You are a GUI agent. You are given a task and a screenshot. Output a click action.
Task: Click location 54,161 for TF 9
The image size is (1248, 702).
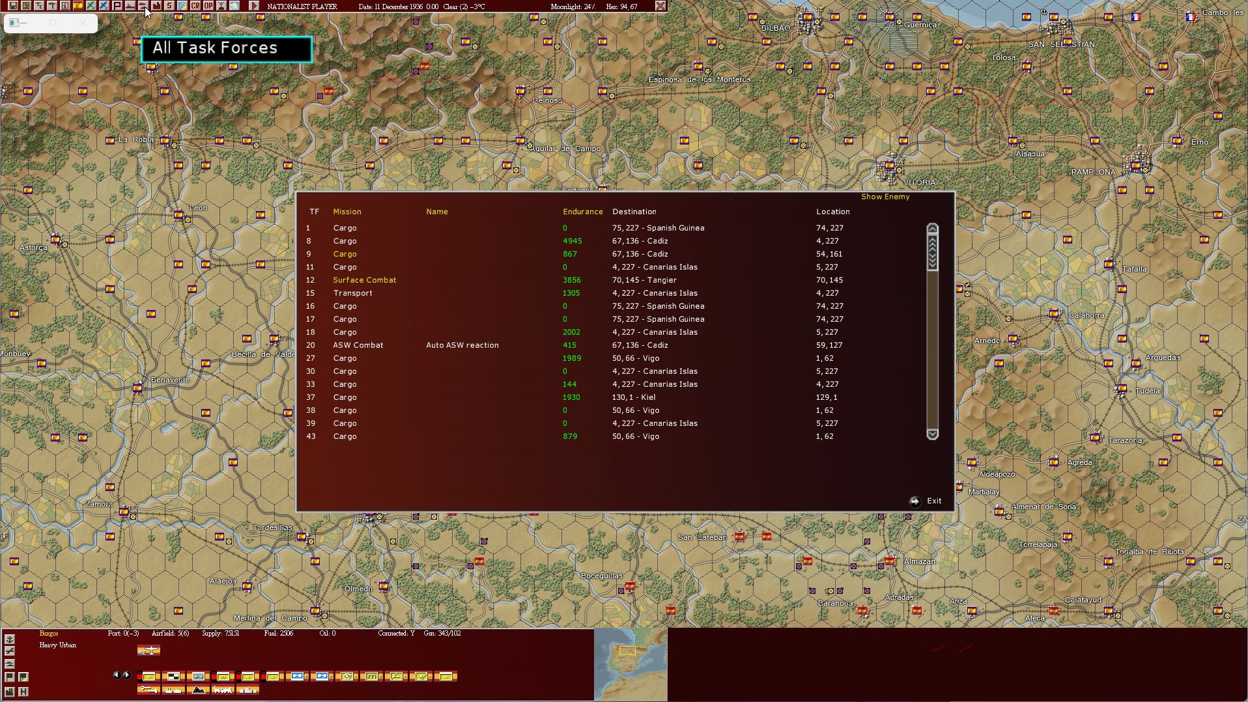829,254
